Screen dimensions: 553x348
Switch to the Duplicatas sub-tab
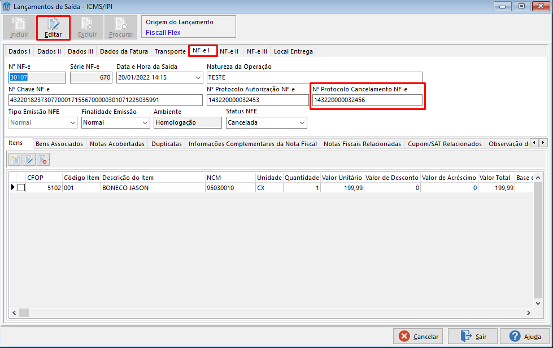pos(167,144)
